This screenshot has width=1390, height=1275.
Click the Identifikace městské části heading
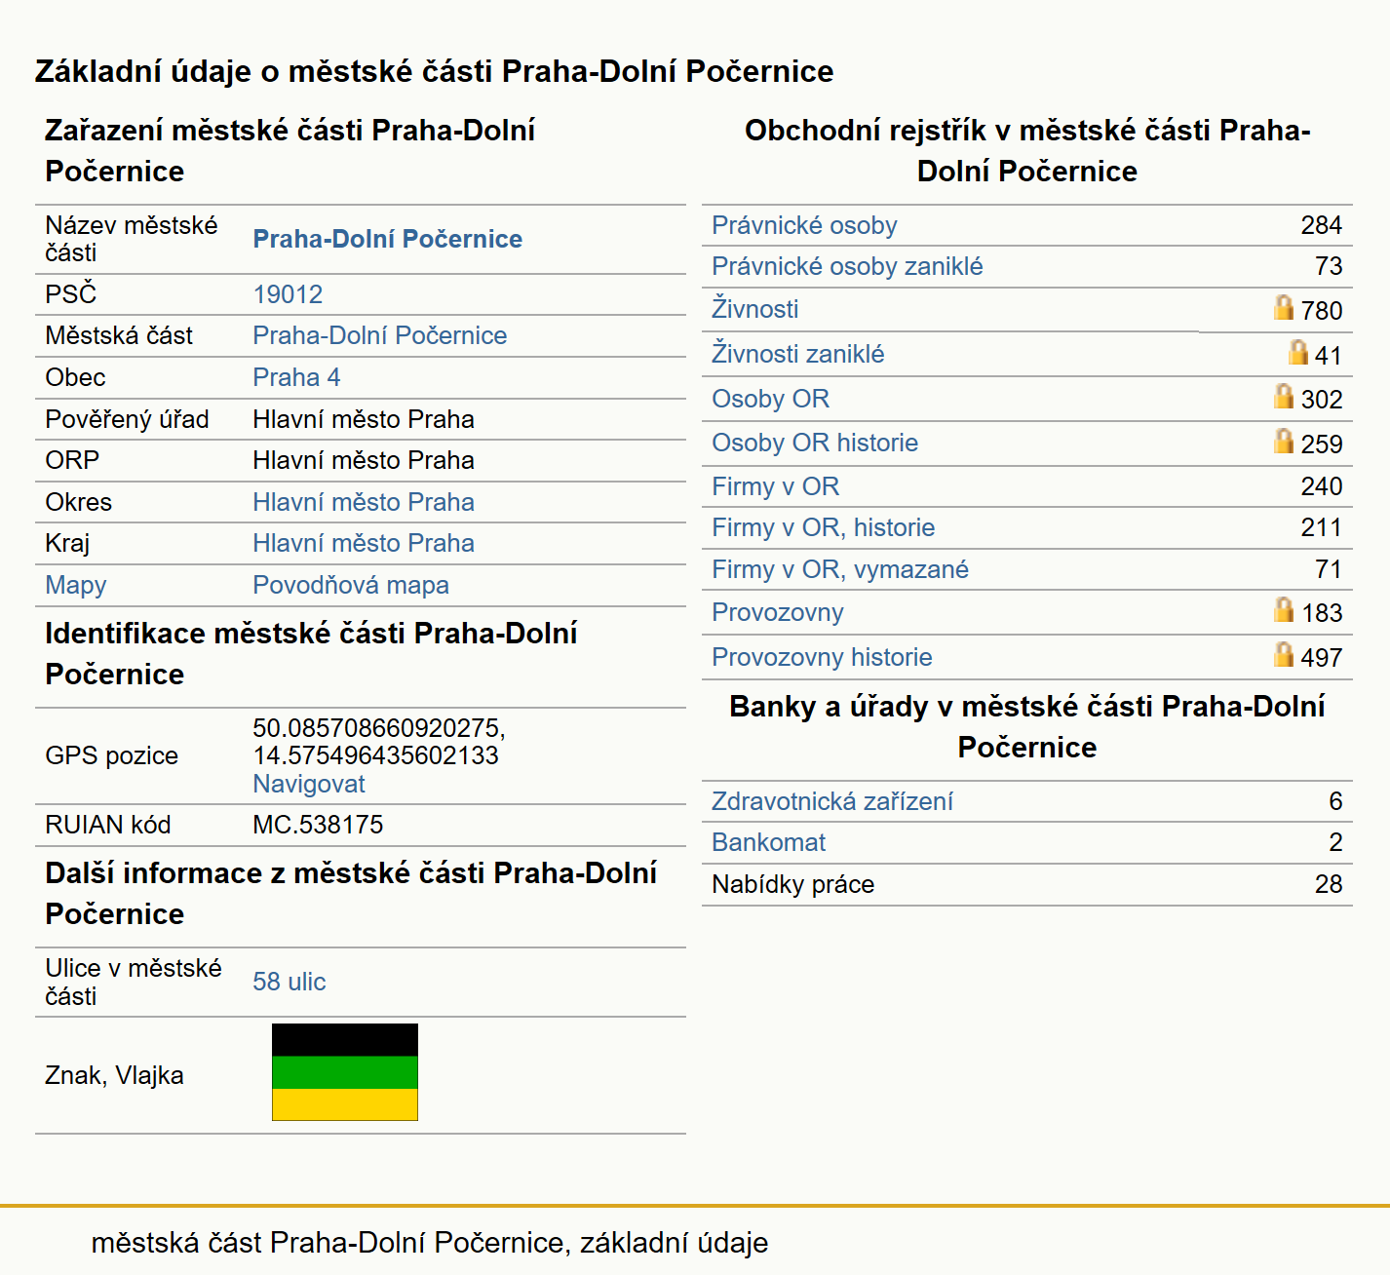click(311, 653)
